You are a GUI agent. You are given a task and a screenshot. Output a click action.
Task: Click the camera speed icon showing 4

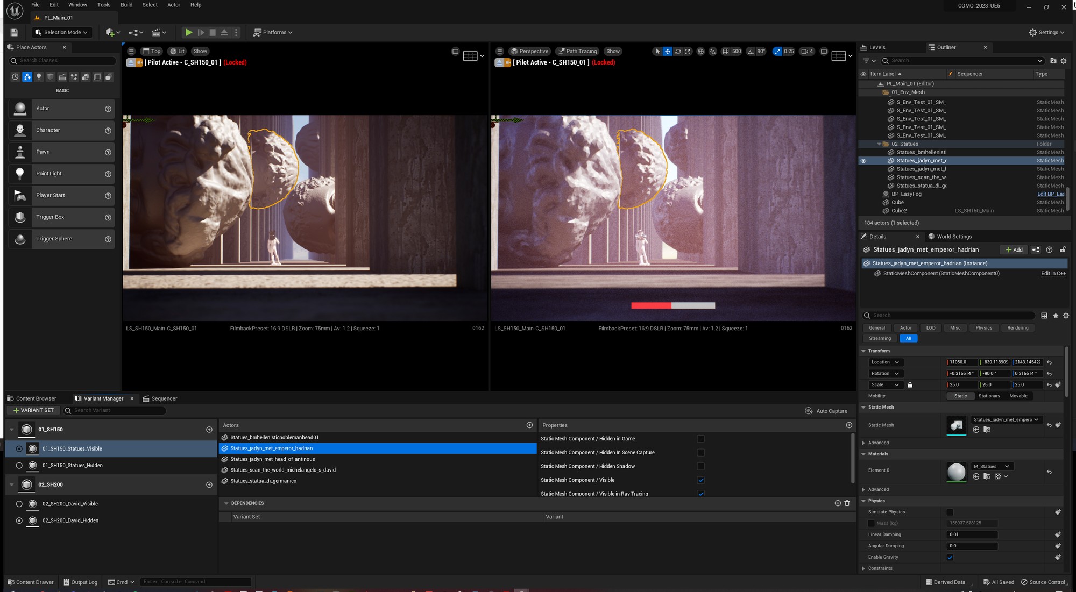click(x=807, y=52)
